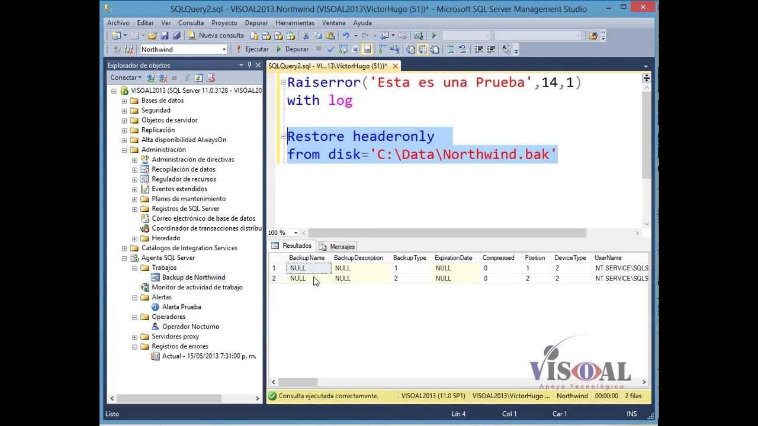Image resolution: width=758 pixels, height=426 pixels.
Task: Parse the query with the blue checkmark
Action: [330, 49]
